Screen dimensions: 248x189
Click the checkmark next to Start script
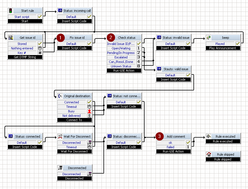(40, 17)
